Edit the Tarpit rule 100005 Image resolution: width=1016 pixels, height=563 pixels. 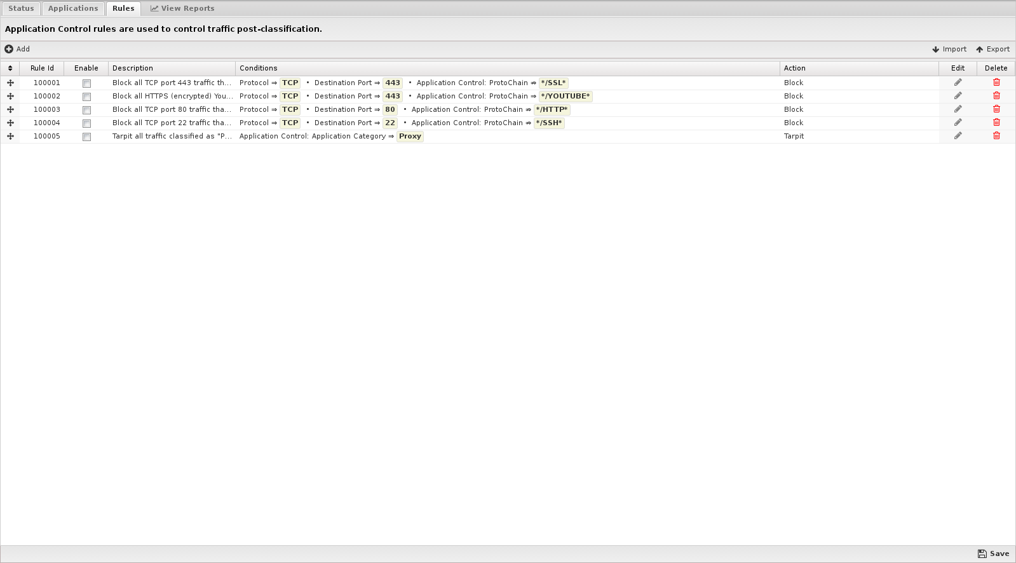pyautogui.click(x=958, y=136)
